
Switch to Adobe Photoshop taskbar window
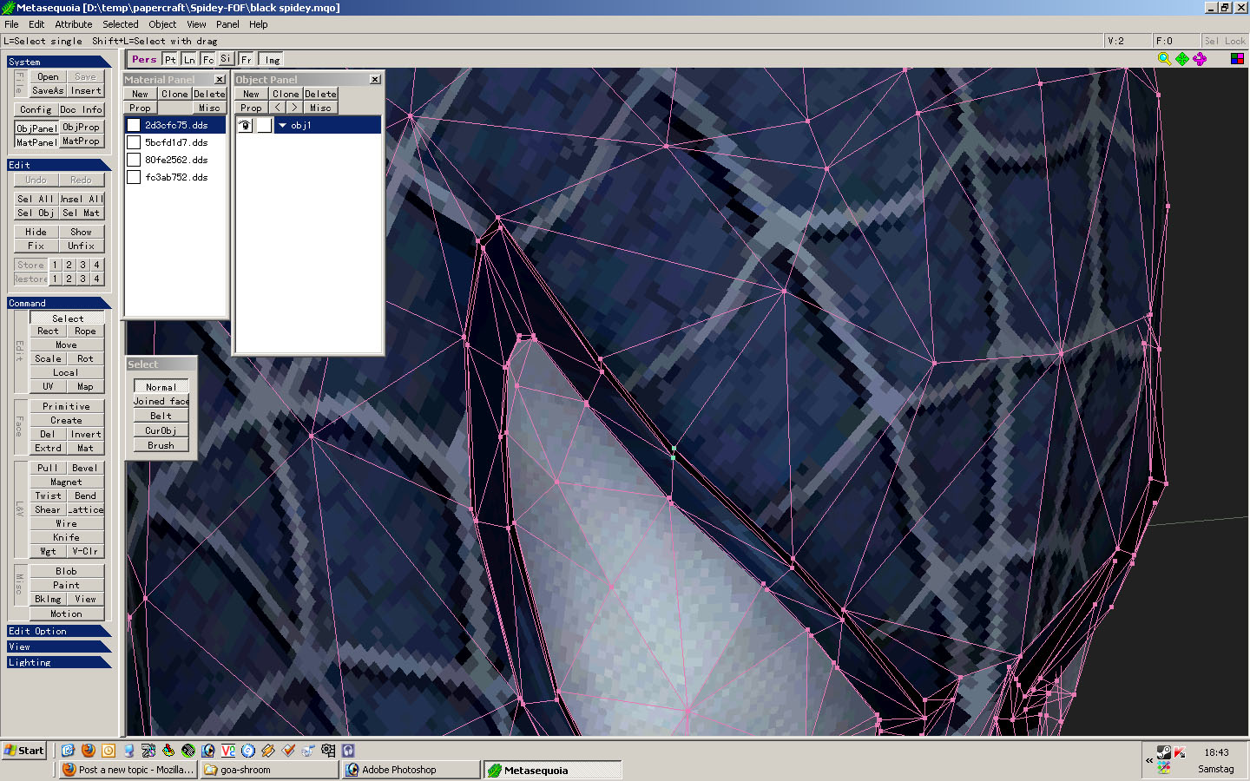(x=411, y=770)
